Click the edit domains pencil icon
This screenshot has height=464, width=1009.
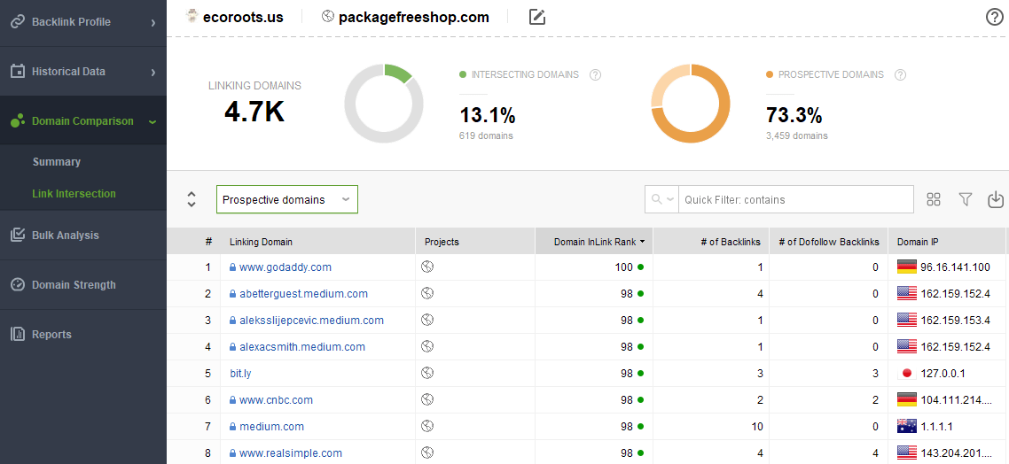(x=536, y=17)
